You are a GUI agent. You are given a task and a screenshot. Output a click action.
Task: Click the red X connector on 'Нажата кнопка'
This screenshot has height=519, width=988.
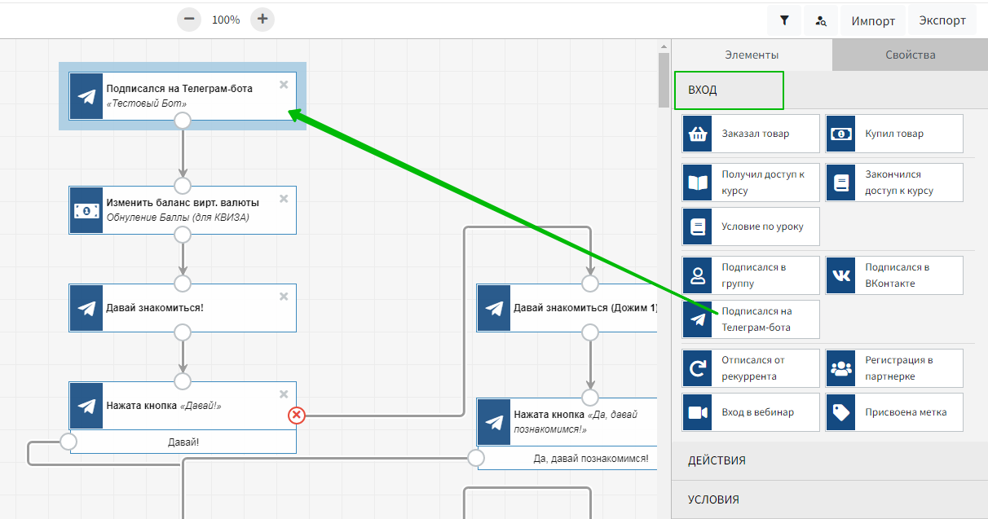(297, 416)
